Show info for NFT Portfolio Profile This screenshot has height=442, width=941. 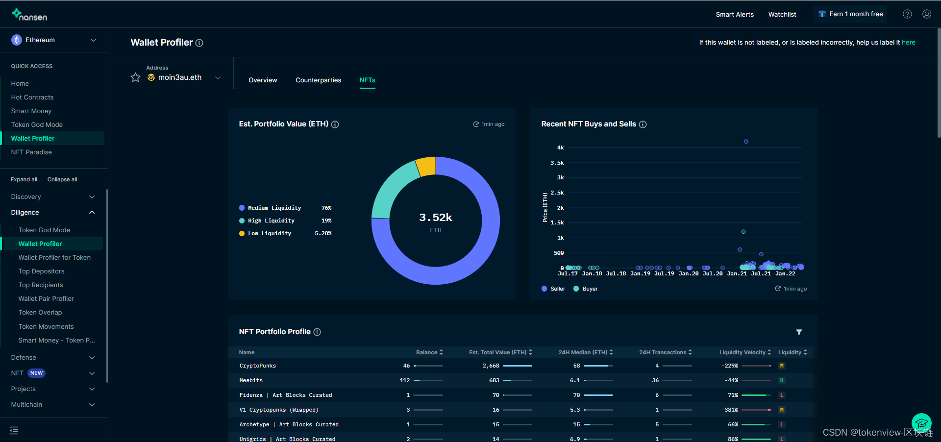(x=317, y=332)
